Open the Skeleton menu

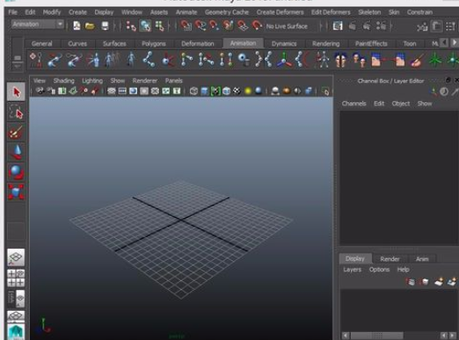coord(369,12)
